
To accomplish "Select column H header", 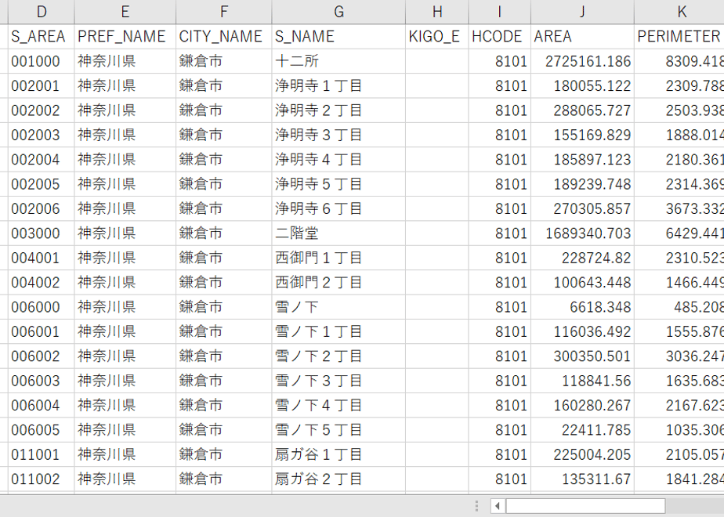I will (x=437, y=12).
